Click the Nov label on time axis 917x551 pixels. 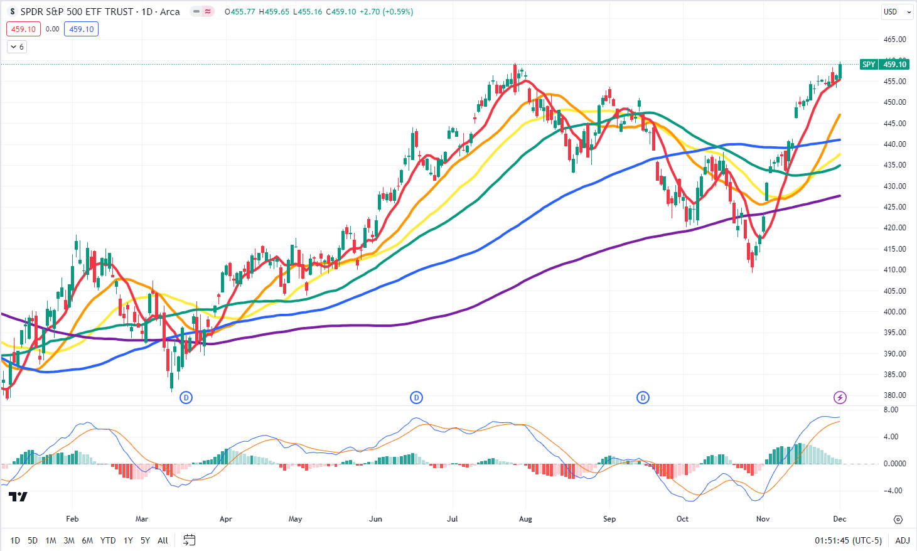click(x=763, y=519)
